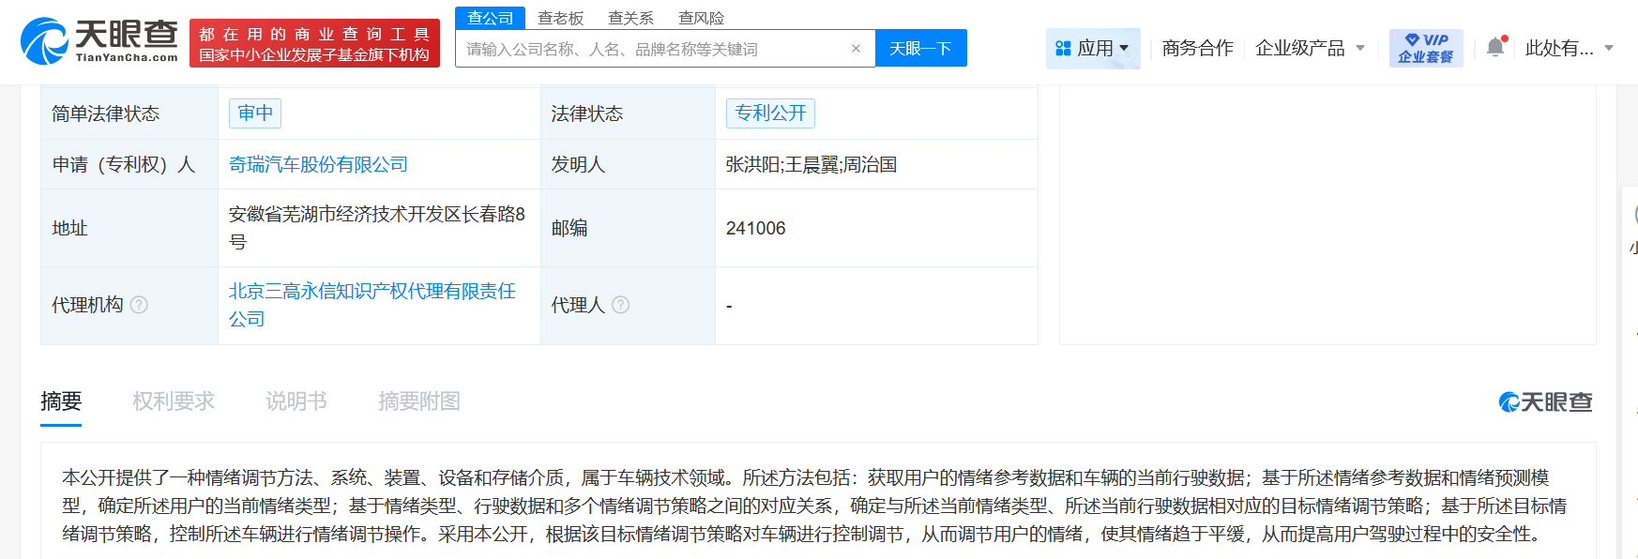Screen dimensions: 1638x559
Task: Click the TianYanCha logo
Action: click(99, 41)
